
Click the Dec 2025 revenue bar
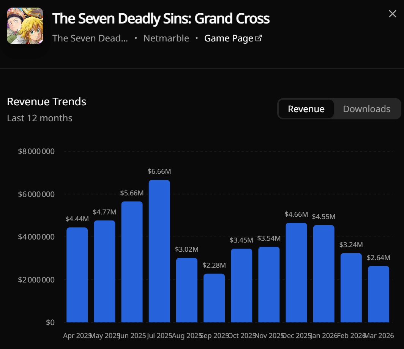click(x=296, y=272)
